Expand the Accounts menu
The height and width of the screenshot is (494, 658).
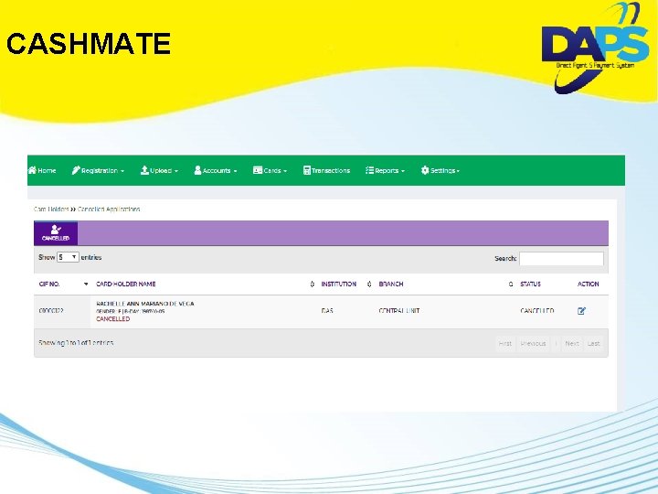[x=216, y=170]
